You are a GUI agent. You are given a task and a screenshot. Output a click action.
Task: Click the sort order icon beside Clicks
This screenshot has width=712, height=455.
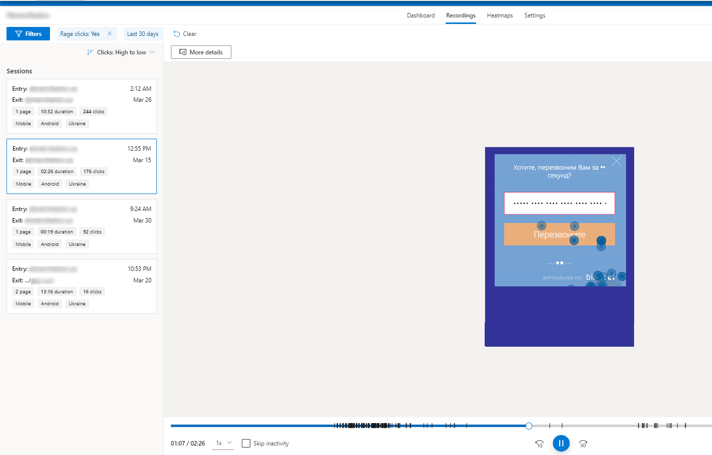(x=90, y=52)
